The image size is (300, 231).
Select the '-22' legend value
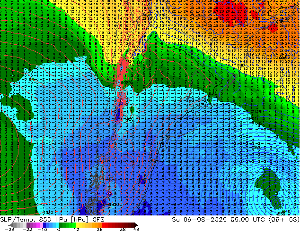[x=27, y=229]
